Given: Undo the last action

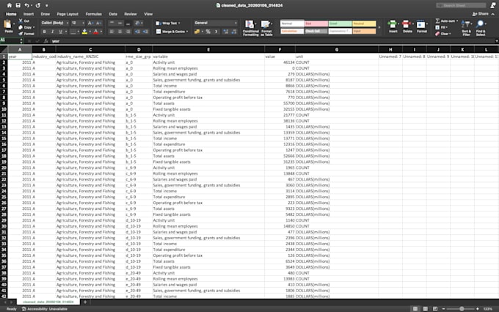Looking at the screenshot, I should click(x=26, y=5).
